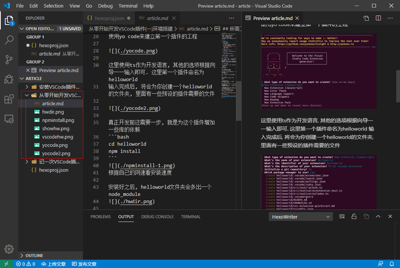Screen dimensions: 400x268
Task: Open showhw.png in explorer
Action: pyautogui.click(x=51, y=128)
